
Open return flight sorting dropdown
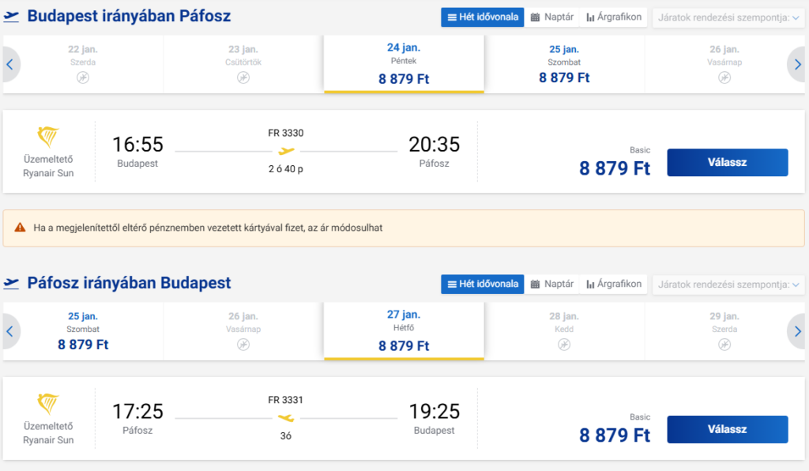tap(728, 284)
